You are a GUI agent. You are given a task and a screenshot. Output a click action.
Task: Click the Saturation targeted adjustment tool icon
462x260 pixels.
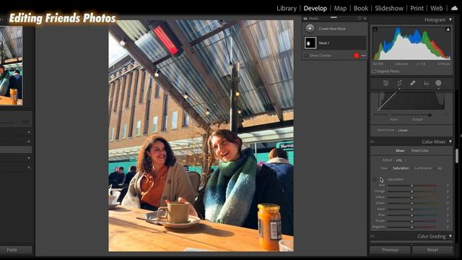point(375,180)
